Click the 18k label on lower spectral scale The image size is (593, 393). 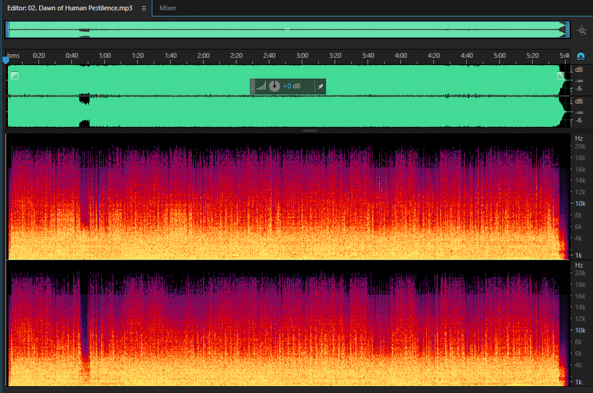pyautogui.click(x=580, y=285)
